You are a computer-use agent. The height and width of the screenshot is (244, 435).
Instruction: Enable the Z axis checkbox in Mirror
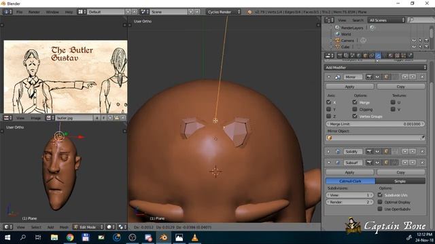tap(329, 116)
